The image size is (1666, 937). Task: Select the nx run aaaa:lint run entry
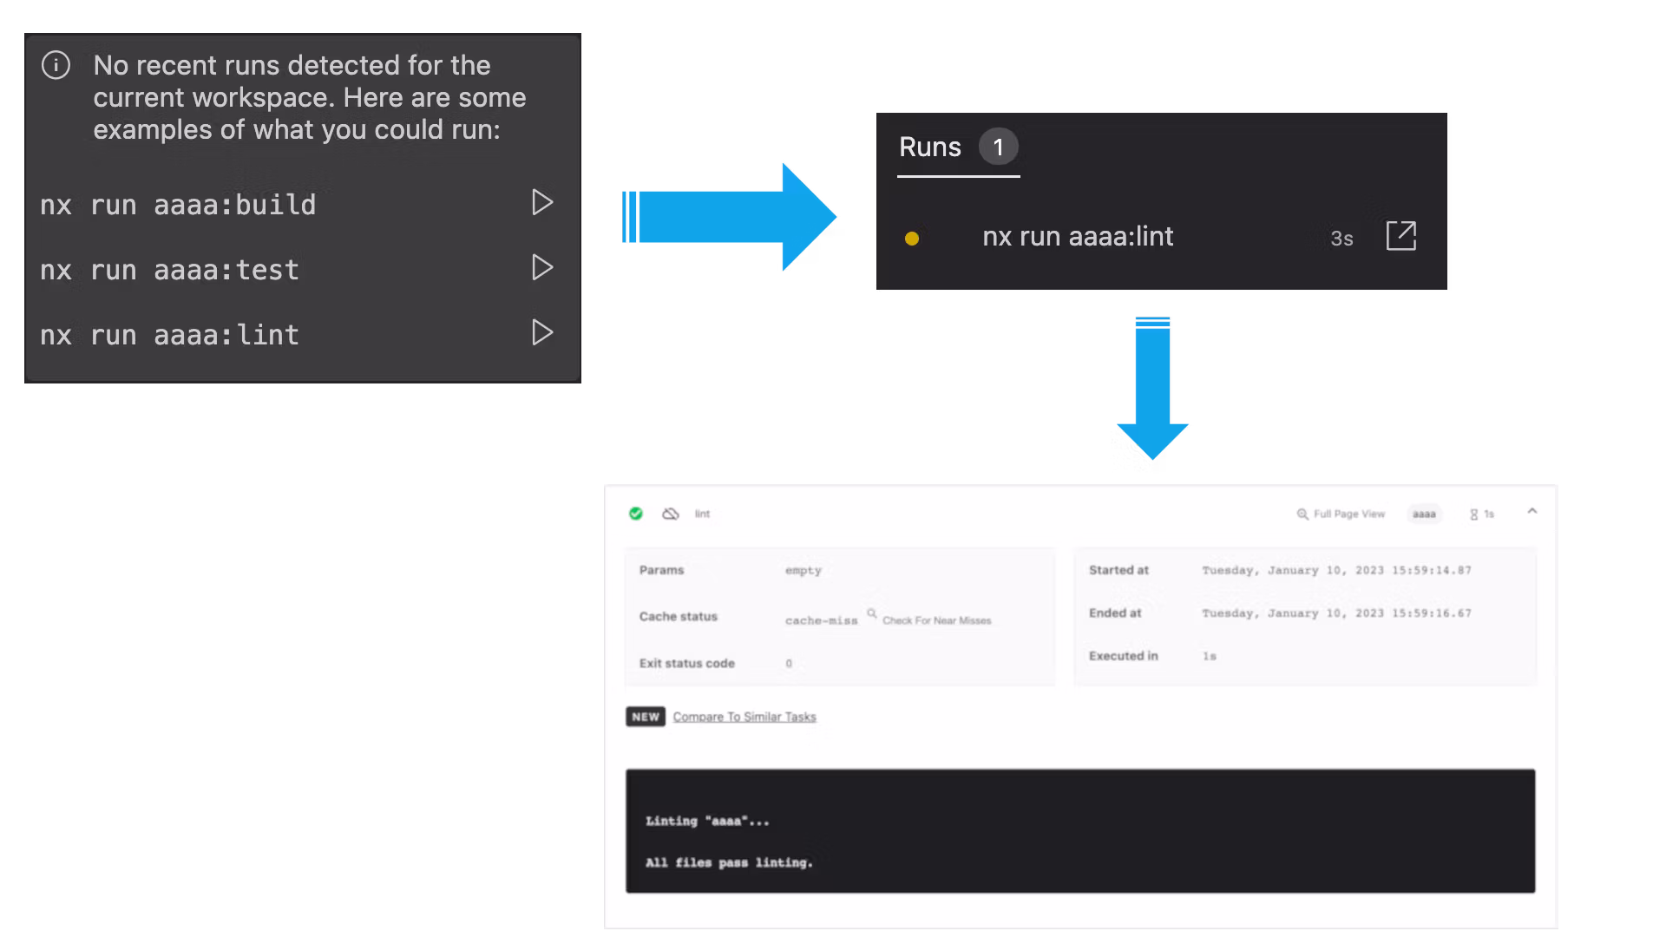point(1078,237)
